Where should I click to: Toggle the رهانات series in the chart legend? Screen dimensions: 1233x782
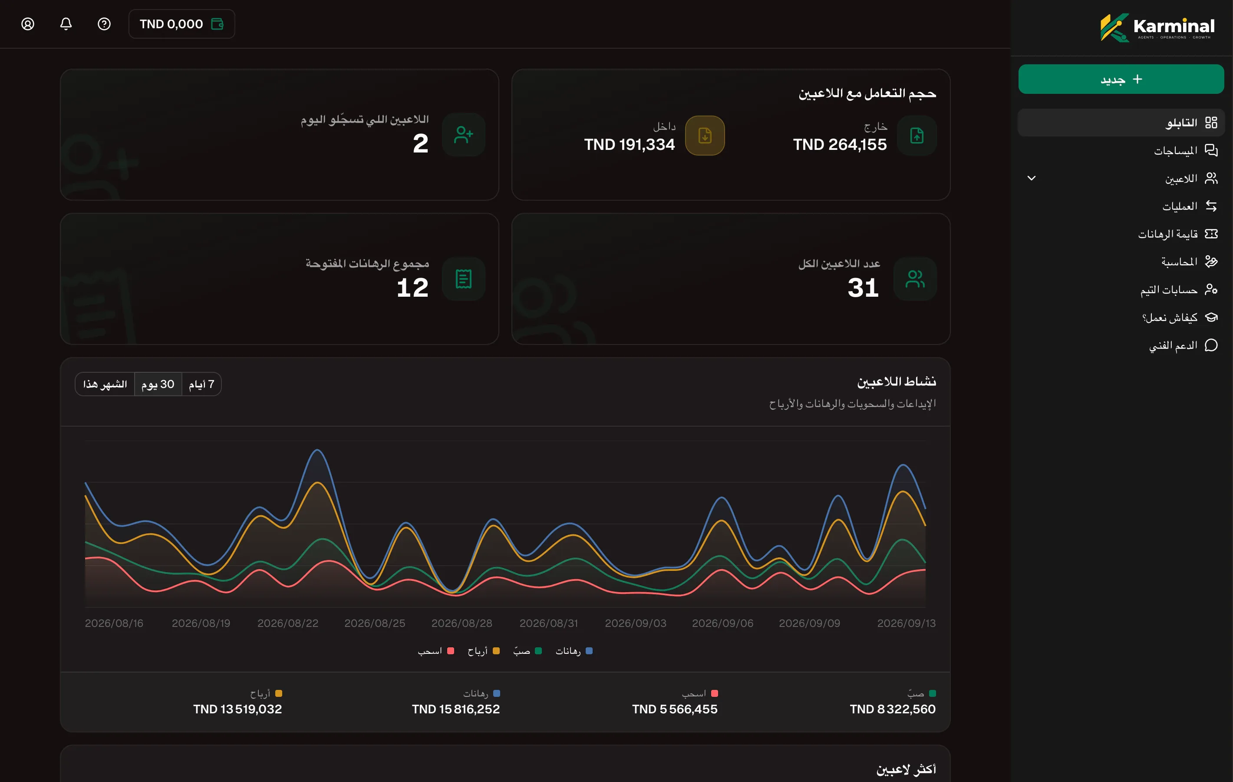(574, 651)
